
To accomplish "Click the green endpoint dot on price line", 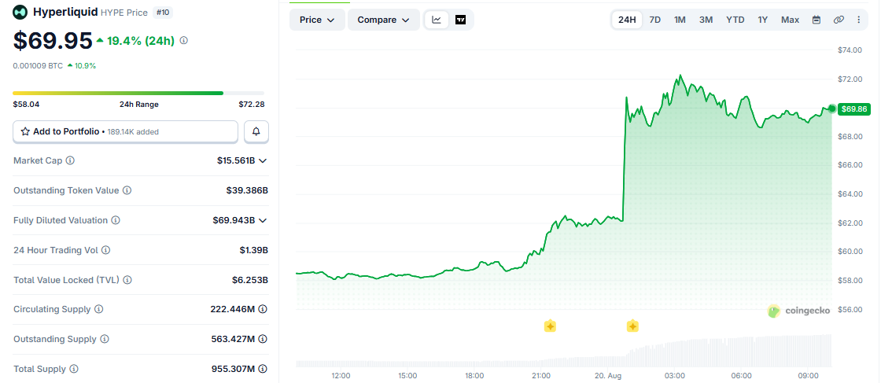I will (x=832, y=109).
